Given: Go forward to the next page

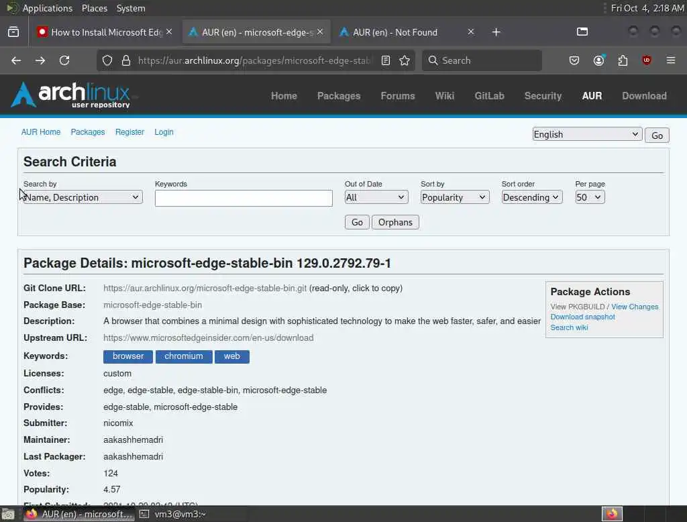Looking at the screenshot, I should point(40,60).
